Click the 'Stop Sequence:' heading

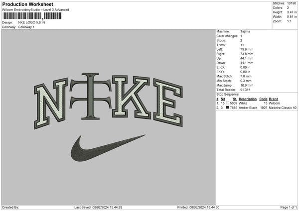[x=228, y=94]
